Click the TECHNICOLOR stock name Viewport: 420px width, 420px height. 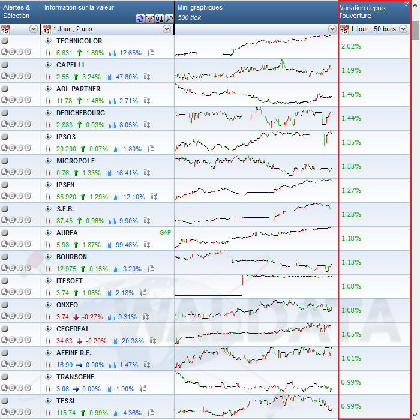point(79,41)
